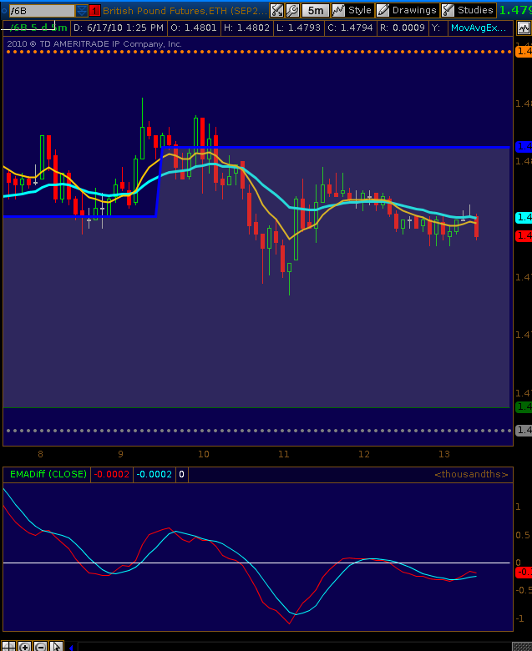Open the symbol selector dropdown arrow

tap(82, 10)
